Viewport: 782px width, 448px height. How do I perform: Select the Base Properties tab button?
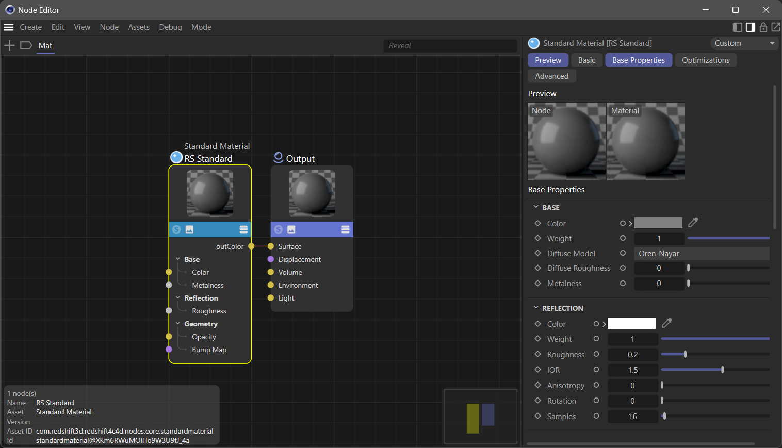coord(639,60)
